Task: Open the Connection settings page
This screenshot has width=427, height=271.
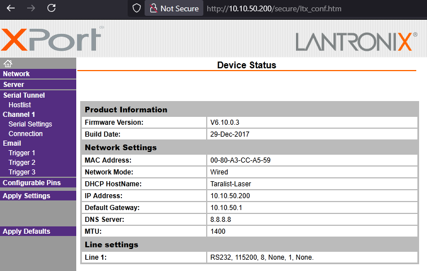Action: (x=25, y=134)
